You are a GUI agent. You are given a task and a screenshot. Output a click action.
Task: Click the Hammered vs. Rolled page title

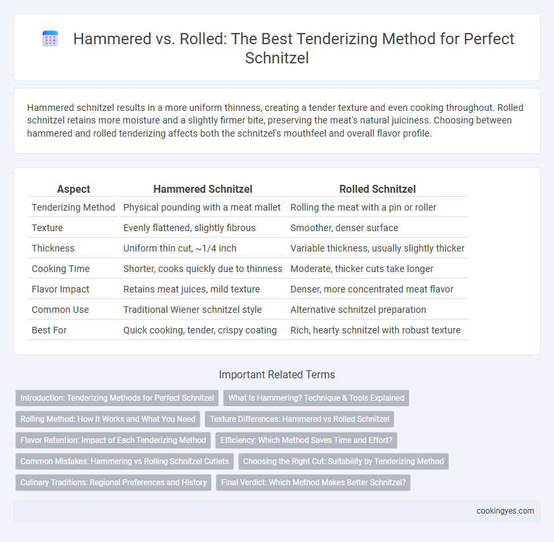293,48
